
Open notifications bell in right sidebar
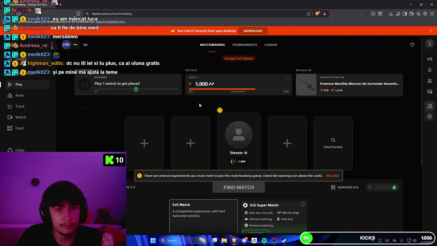[x=429, y=70]
